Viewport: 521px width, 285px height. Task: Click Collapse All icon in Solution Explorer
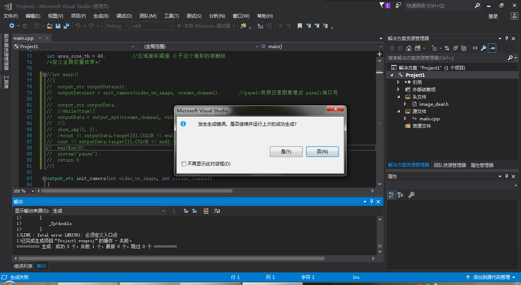coord(455,48)
